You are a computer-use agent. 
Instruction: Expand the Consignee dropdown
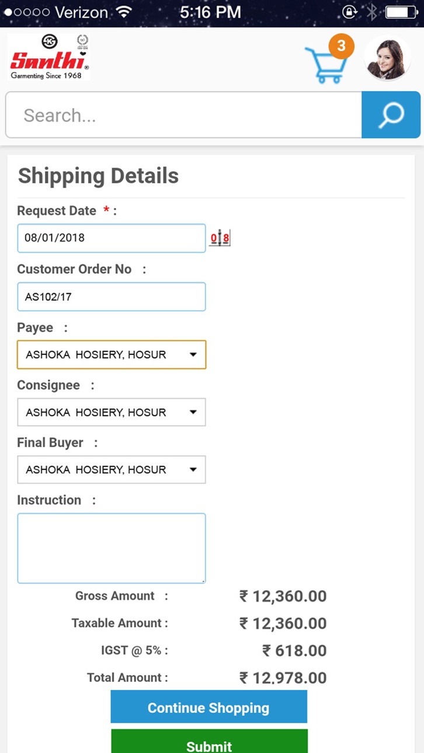(112, 412)
